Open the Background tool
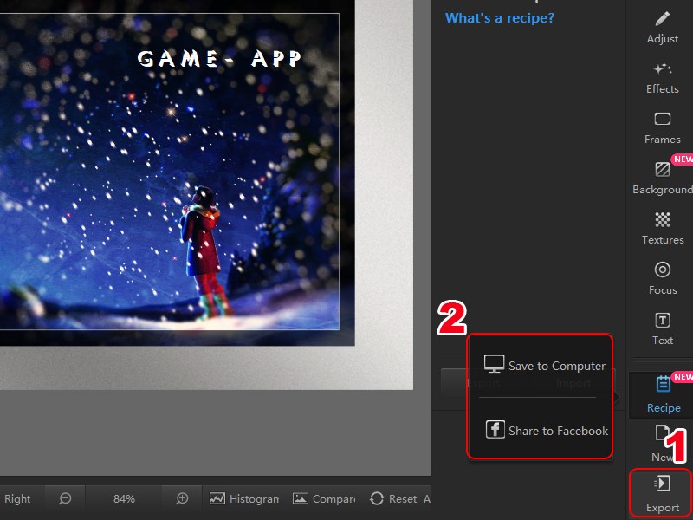 pyautogui.click(x=662, y=179)
